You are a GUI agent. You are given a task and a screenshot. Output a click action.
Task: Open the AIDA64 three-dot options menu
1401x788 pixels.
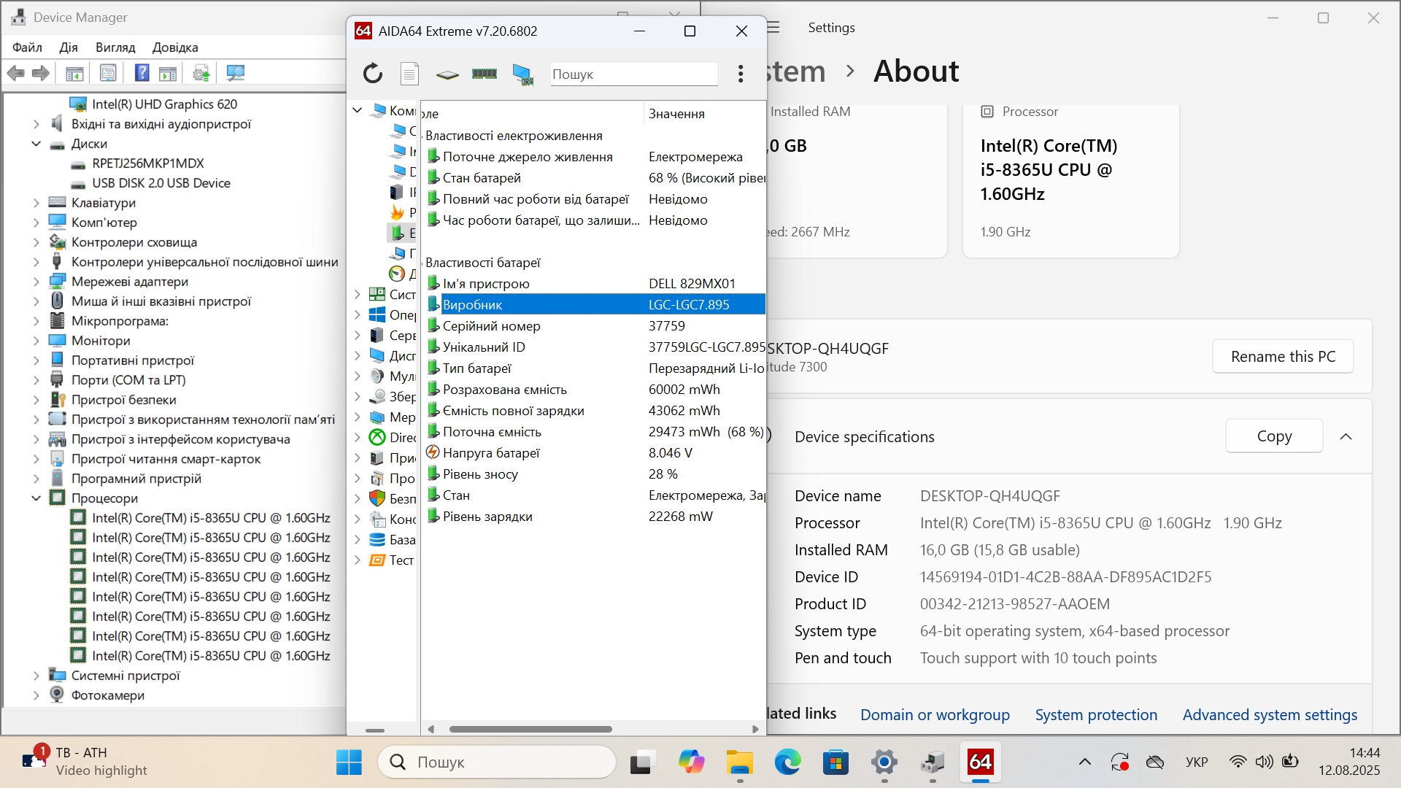[x=741, y=74]
